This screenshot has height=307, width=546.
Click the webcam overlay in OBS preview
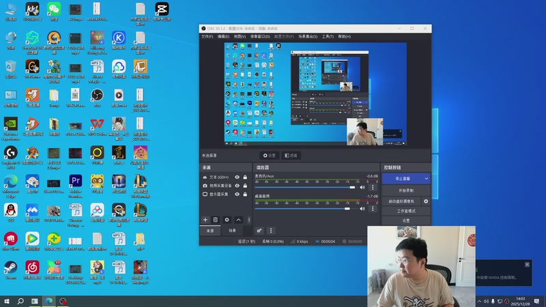364,132
